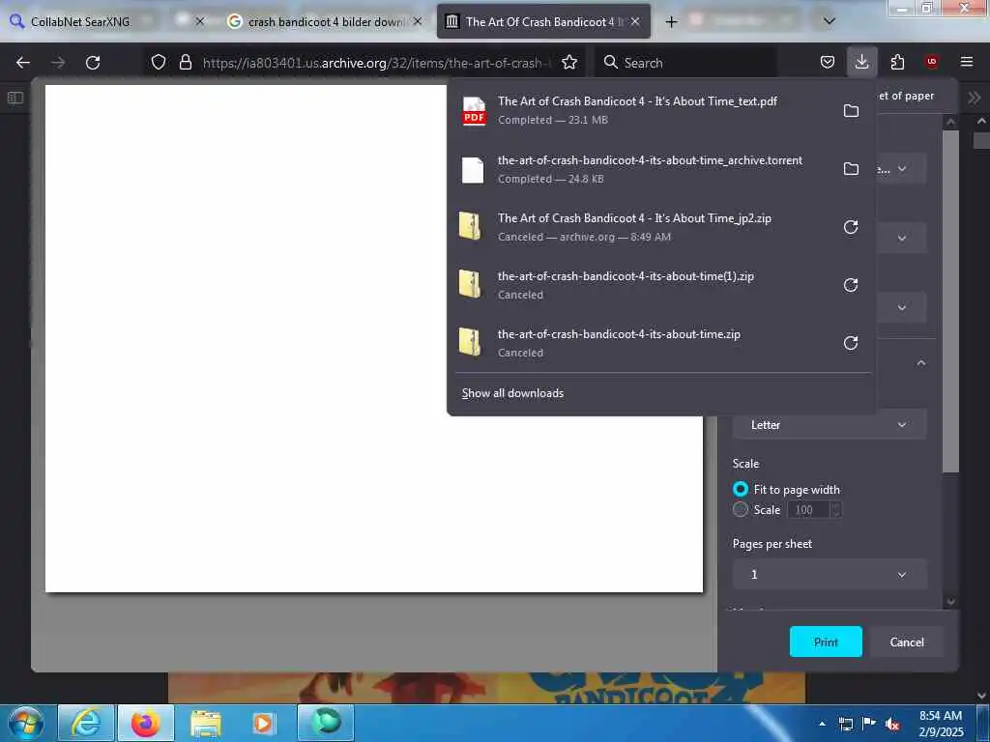Open the print destination dropdown
The width and height of the screenshot is (990, 742).
coord(902,168)
